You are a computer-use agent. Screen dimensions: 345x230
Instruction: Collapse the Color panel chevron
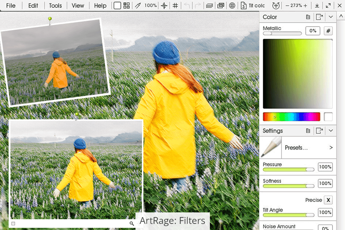(331, 17)
